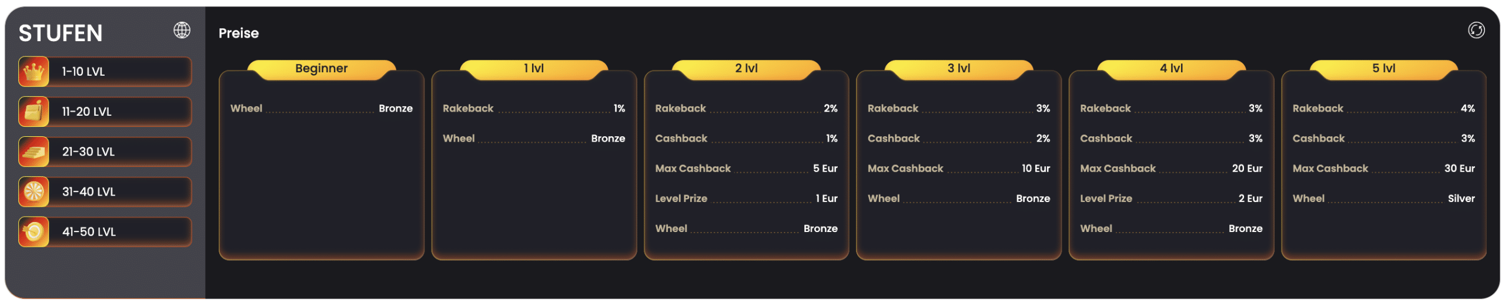
Task: Click the 3 lvl card header
Action: pos(959,69)
